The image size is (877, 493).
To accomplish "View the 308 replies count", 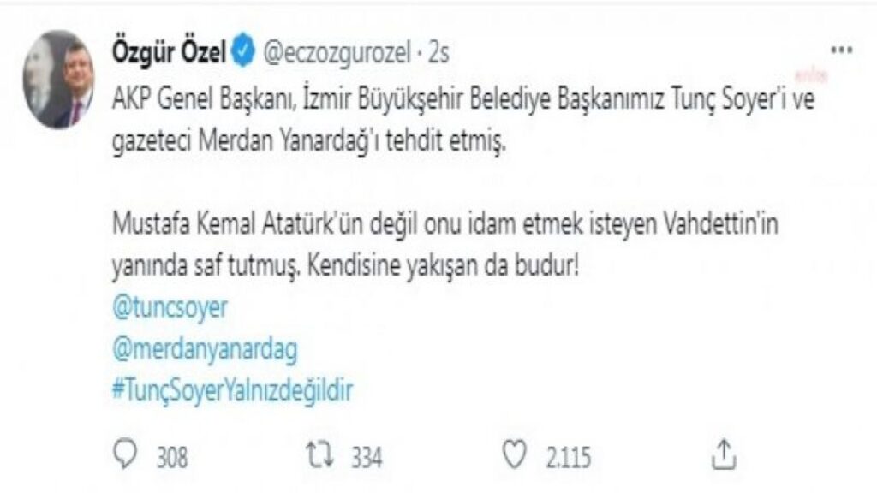I will pos(172,457).
